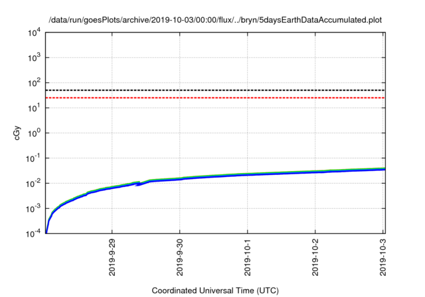The height and width of the screenshot is (297, 425).
Task: Select the 10^3 y-axis label
Action: pyautogui.click(x=34, y=58)
